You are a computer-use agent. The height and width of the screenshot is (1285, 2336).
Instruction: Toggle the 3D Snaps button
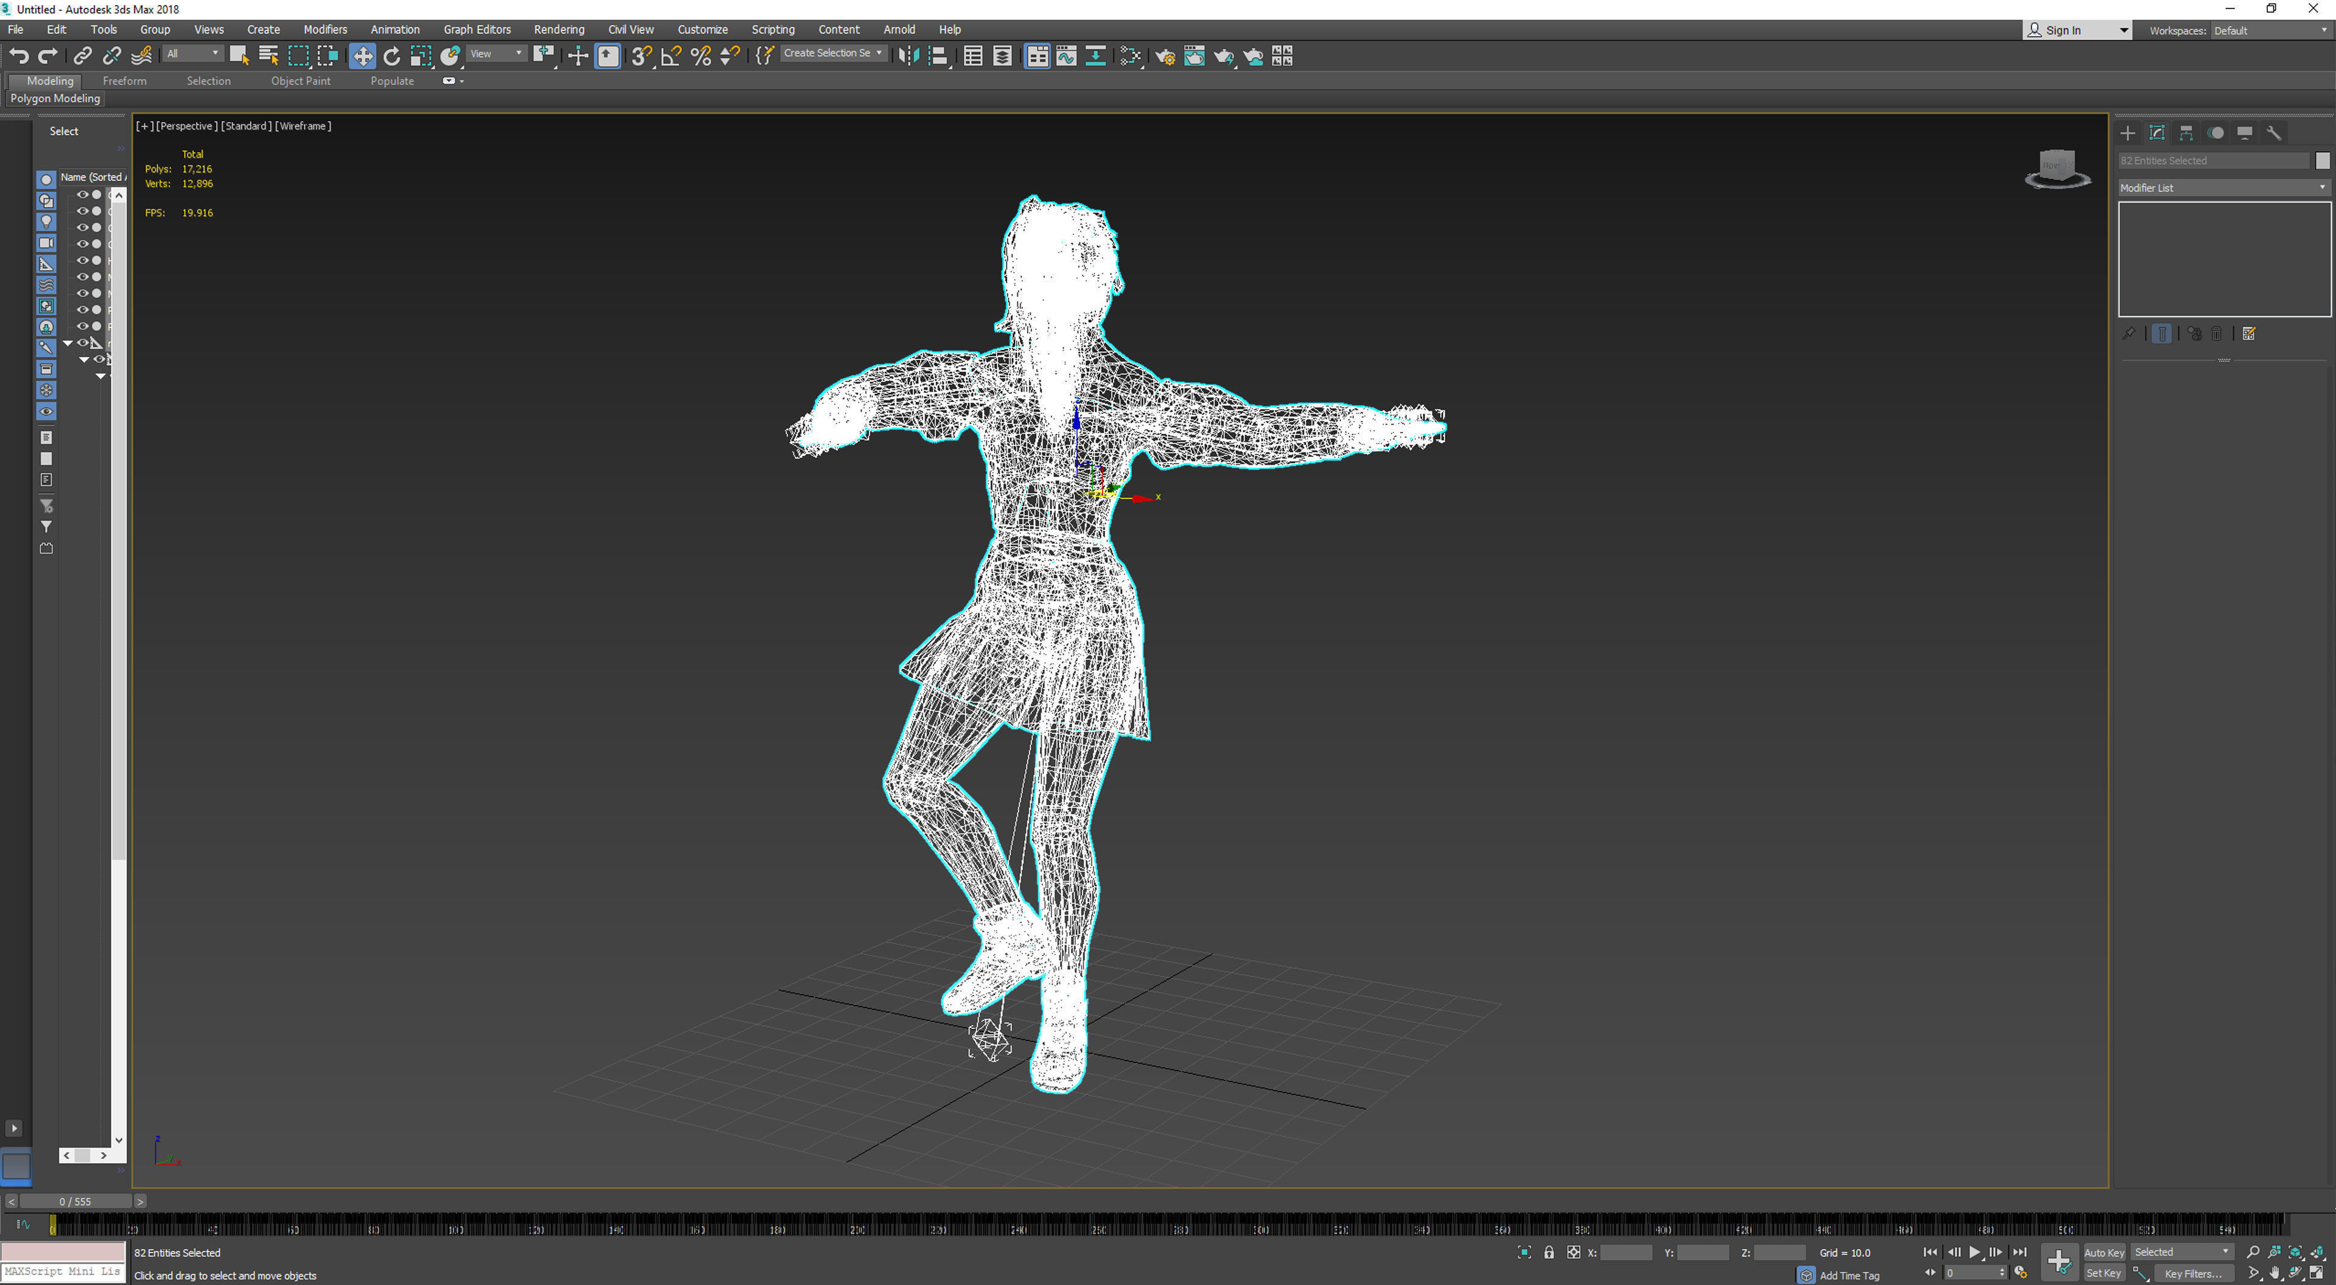tap(641, 56)
